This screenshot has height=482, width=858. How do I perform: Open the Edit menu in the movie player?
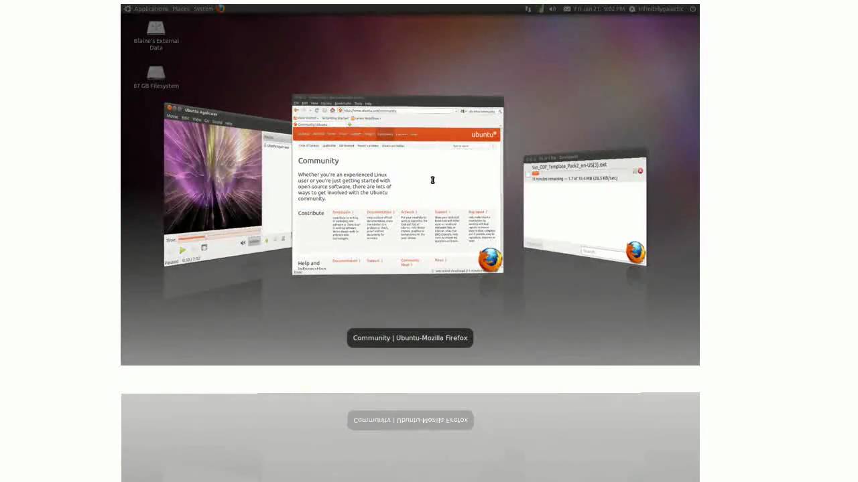tap(186, 118)
